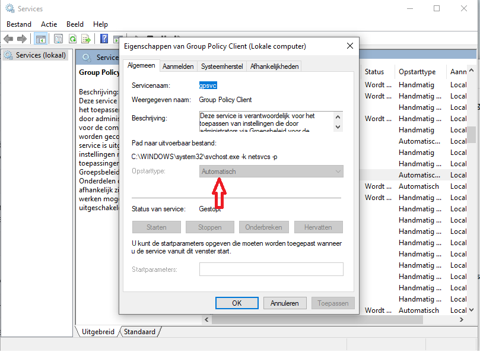Switch to the Aanmelden tab
The image size is (480, 352).
178,66
